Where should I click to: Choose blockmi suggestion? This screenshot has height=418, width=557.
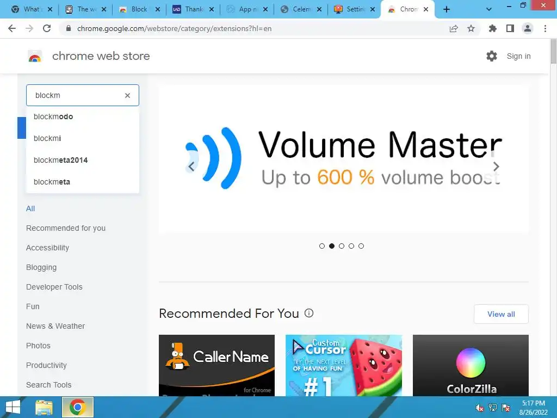(83, 138)
